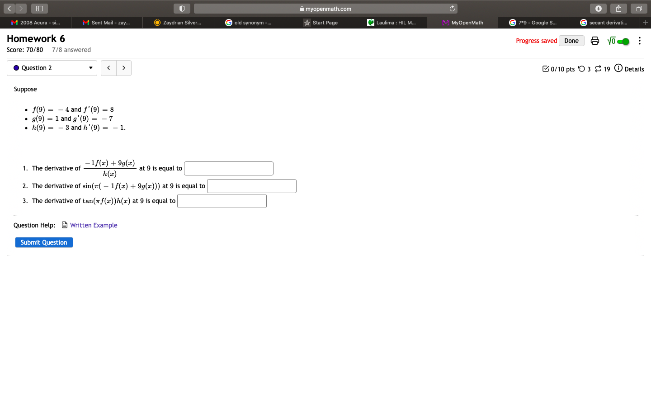Click the word Suppose
Image resolution: width=651 pixels, height=407 pixels.
tap(25, 89)
